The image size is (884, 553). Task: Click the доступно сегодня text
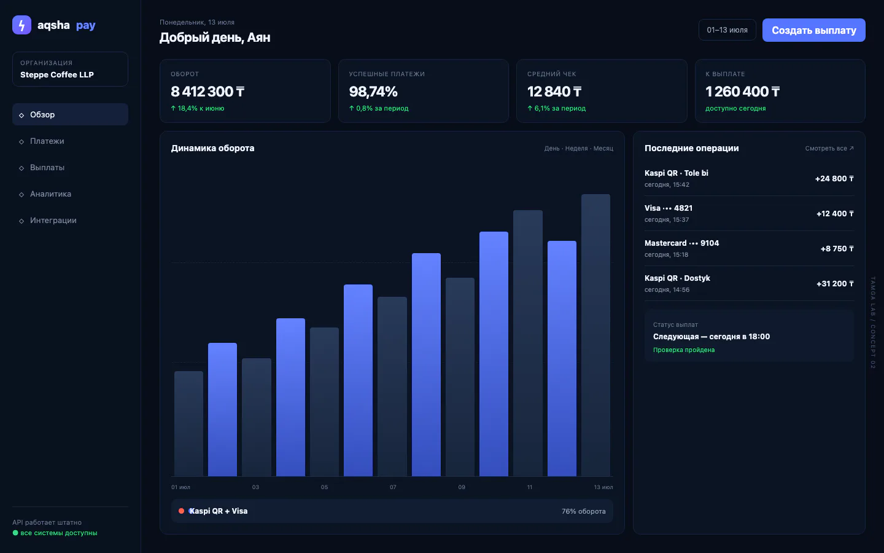click(735, 108)
